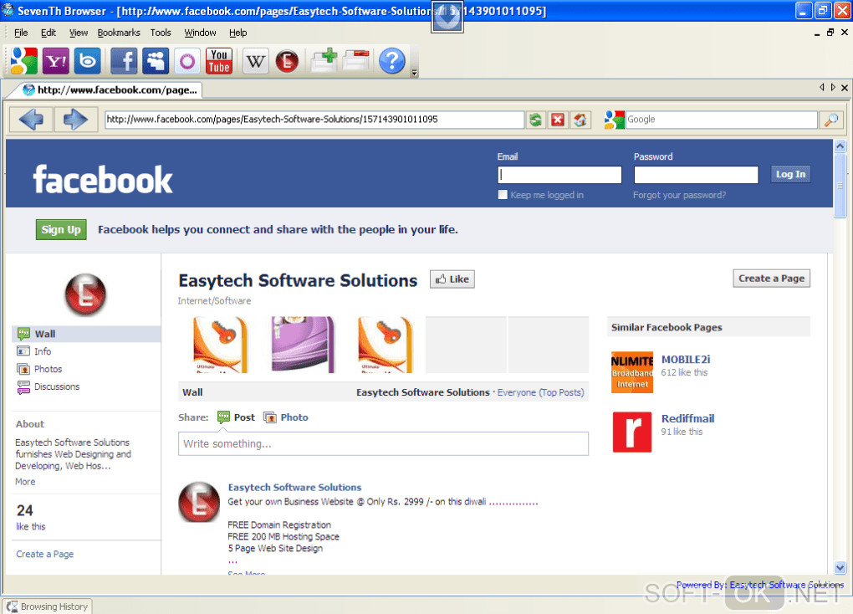853x614 pixels.
Task: Focus the Google search box
Action: click(x=722, y=120)
